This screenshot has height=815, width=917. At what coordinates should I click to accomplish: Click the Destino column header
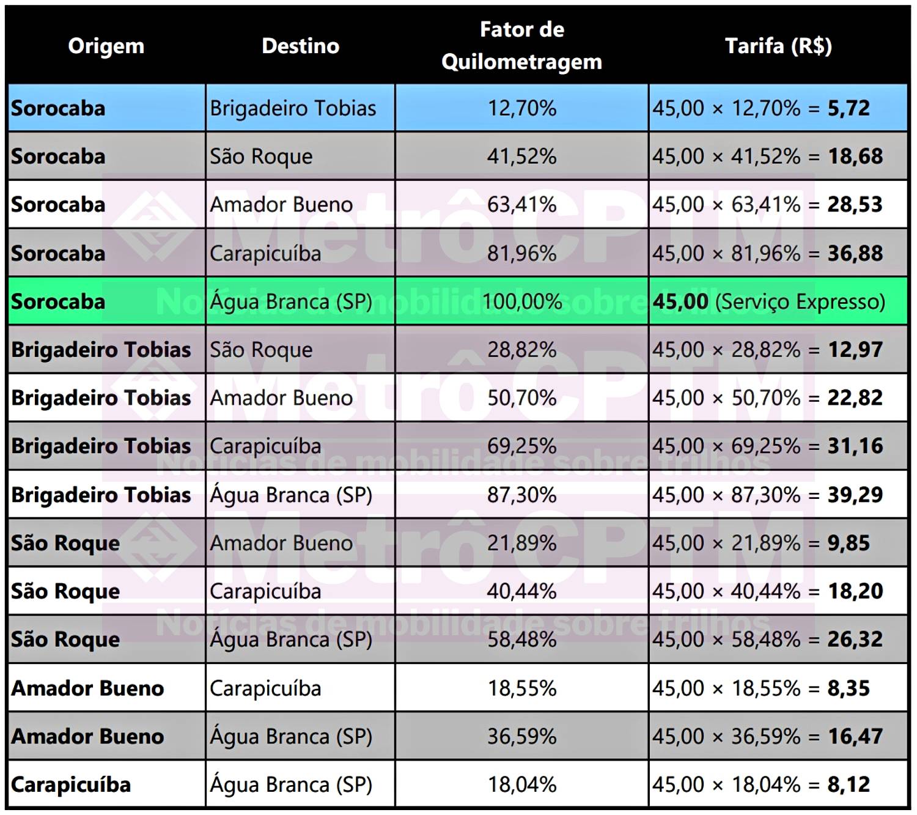(x=300, y=46)
